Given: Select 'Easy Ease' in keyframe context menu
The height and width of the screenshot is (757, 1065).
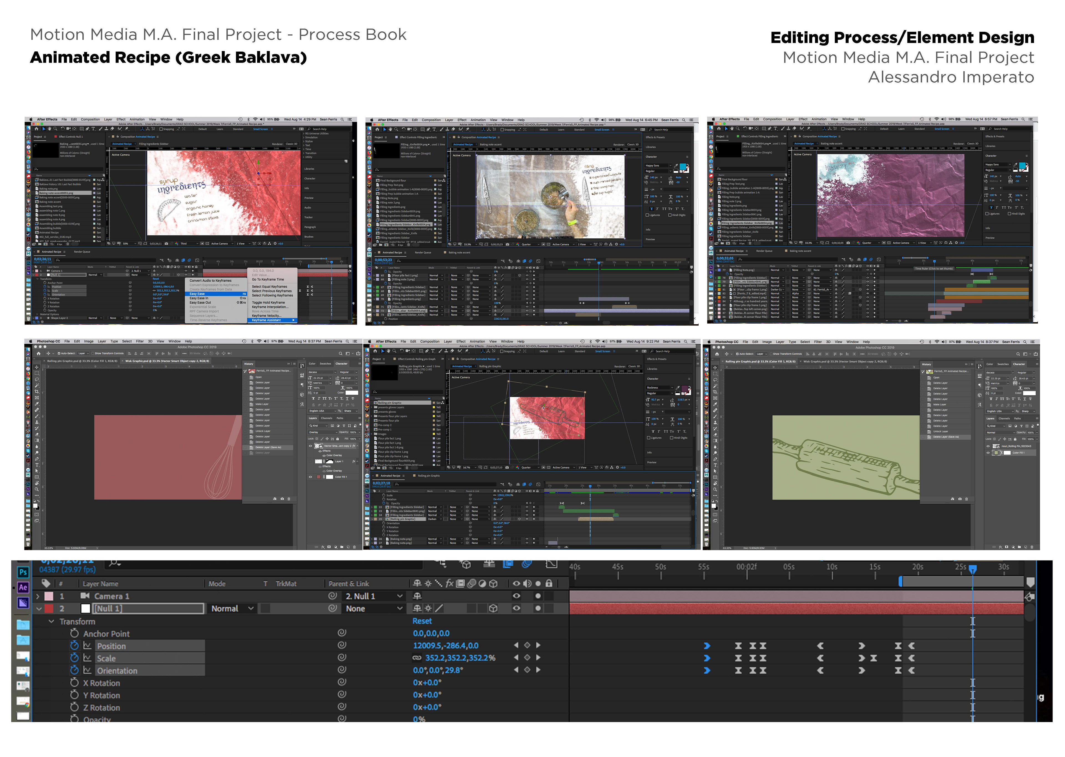Looking at the screenshot, I should (197, 294).
